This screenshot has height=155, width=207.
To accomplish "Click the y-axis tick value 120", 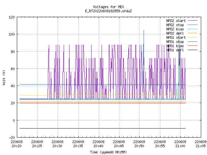I will click(x=12, y=17).
